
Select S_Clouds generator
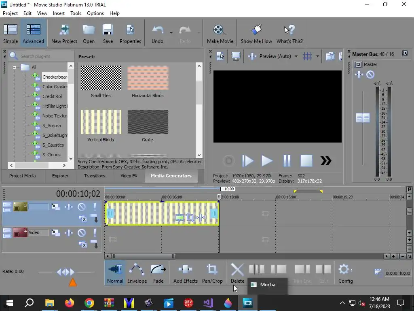[51, 154]
